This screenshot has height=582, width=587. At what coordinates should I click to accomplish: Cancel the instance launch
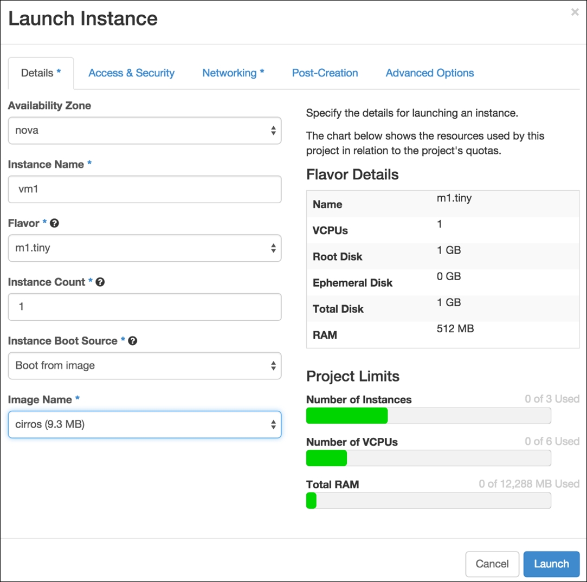coord(492,564)
